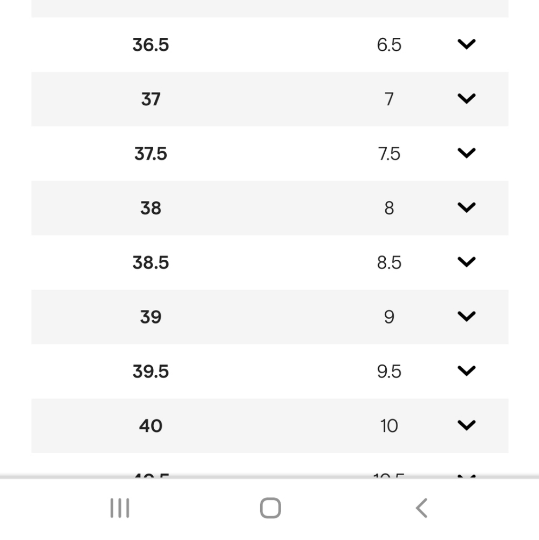Select the bold 39.5 size label
This screenshot has width=539, height=540.
pos(151,372)
